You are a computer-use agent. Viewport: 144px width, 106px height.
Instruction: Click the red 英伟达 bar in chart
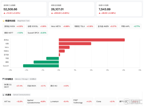pyautogui.click(x=92, y=40)
